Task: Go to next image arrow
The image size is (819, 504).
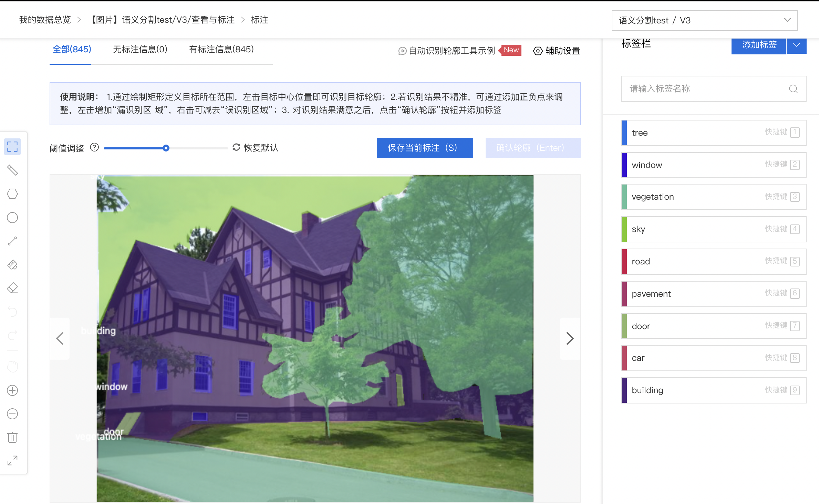Action: pyautogui.click(x=570, y=338)
